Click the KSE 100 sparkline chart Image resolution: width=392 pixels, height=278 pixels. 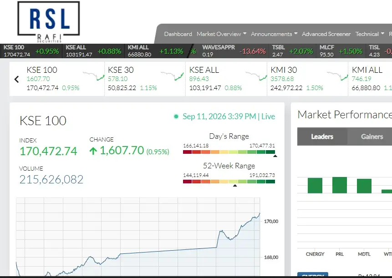pos(93,76)
